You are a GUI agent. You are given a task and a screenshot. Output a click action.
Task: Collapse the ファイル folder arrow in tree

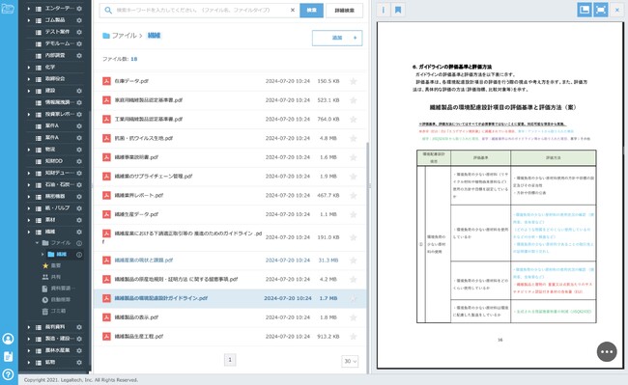tap(37, 243)
